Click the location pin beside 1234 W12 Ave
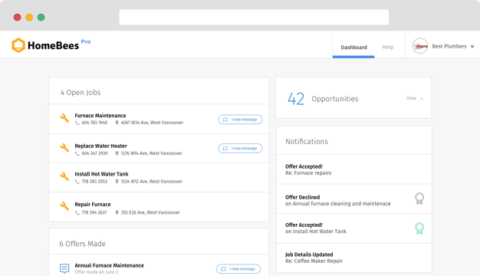 tap(117, 181)
